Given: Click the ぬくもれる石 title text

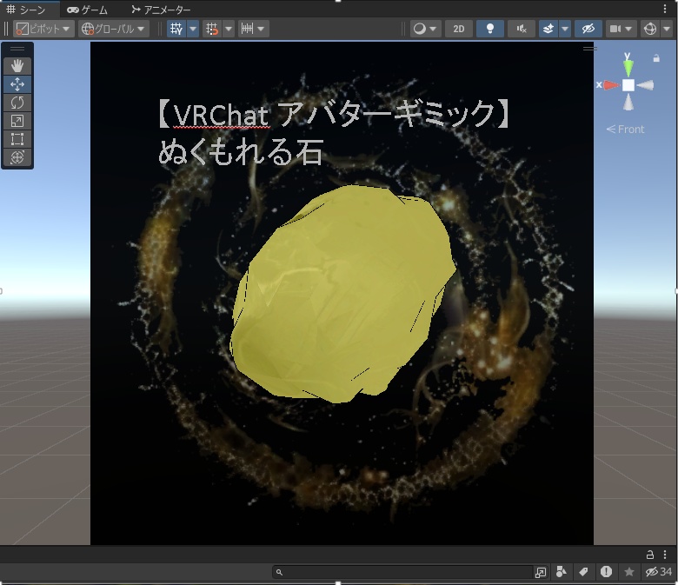Looking at the screenshot, I should click(x=241, y=152).
